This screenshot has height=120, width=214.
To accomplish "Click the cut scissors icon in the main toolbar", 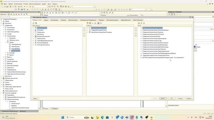I will coord(10,7).
